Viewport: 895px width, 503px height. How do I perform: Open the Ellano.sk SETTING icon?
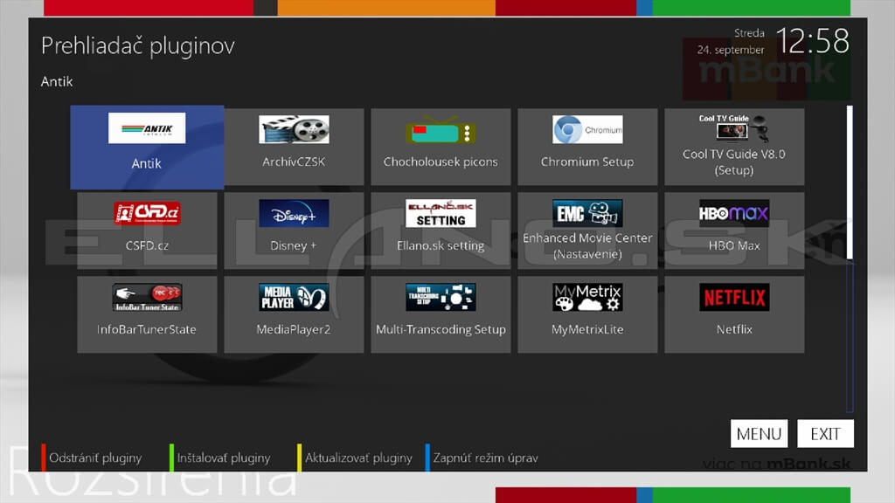pos(441,213)
